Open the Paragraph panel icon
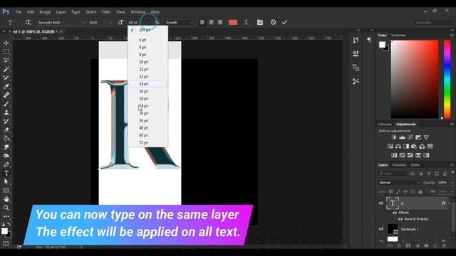 369,40
